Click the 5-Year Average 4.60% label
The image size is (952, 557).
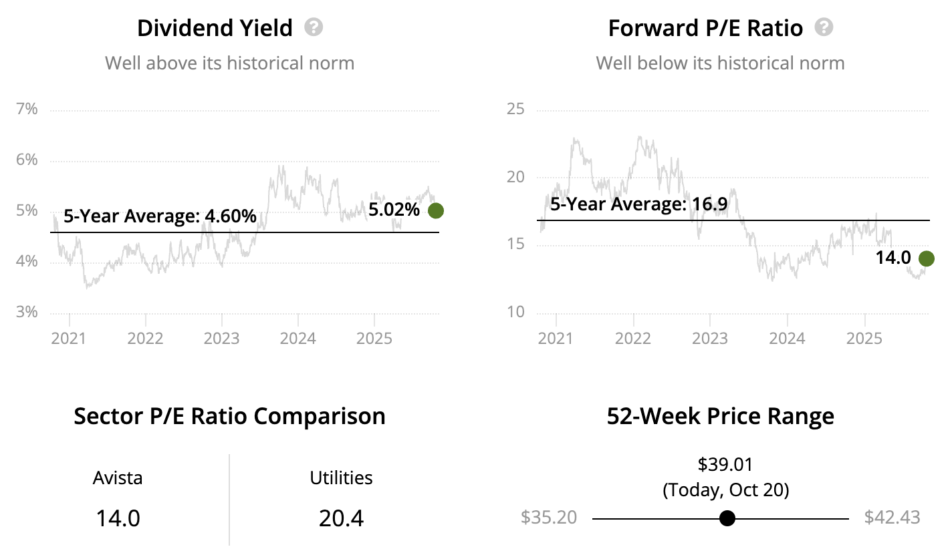[160, 216]
